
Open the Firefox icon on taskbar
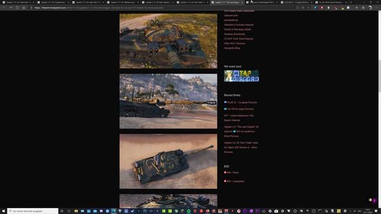[x=208, y=211]
